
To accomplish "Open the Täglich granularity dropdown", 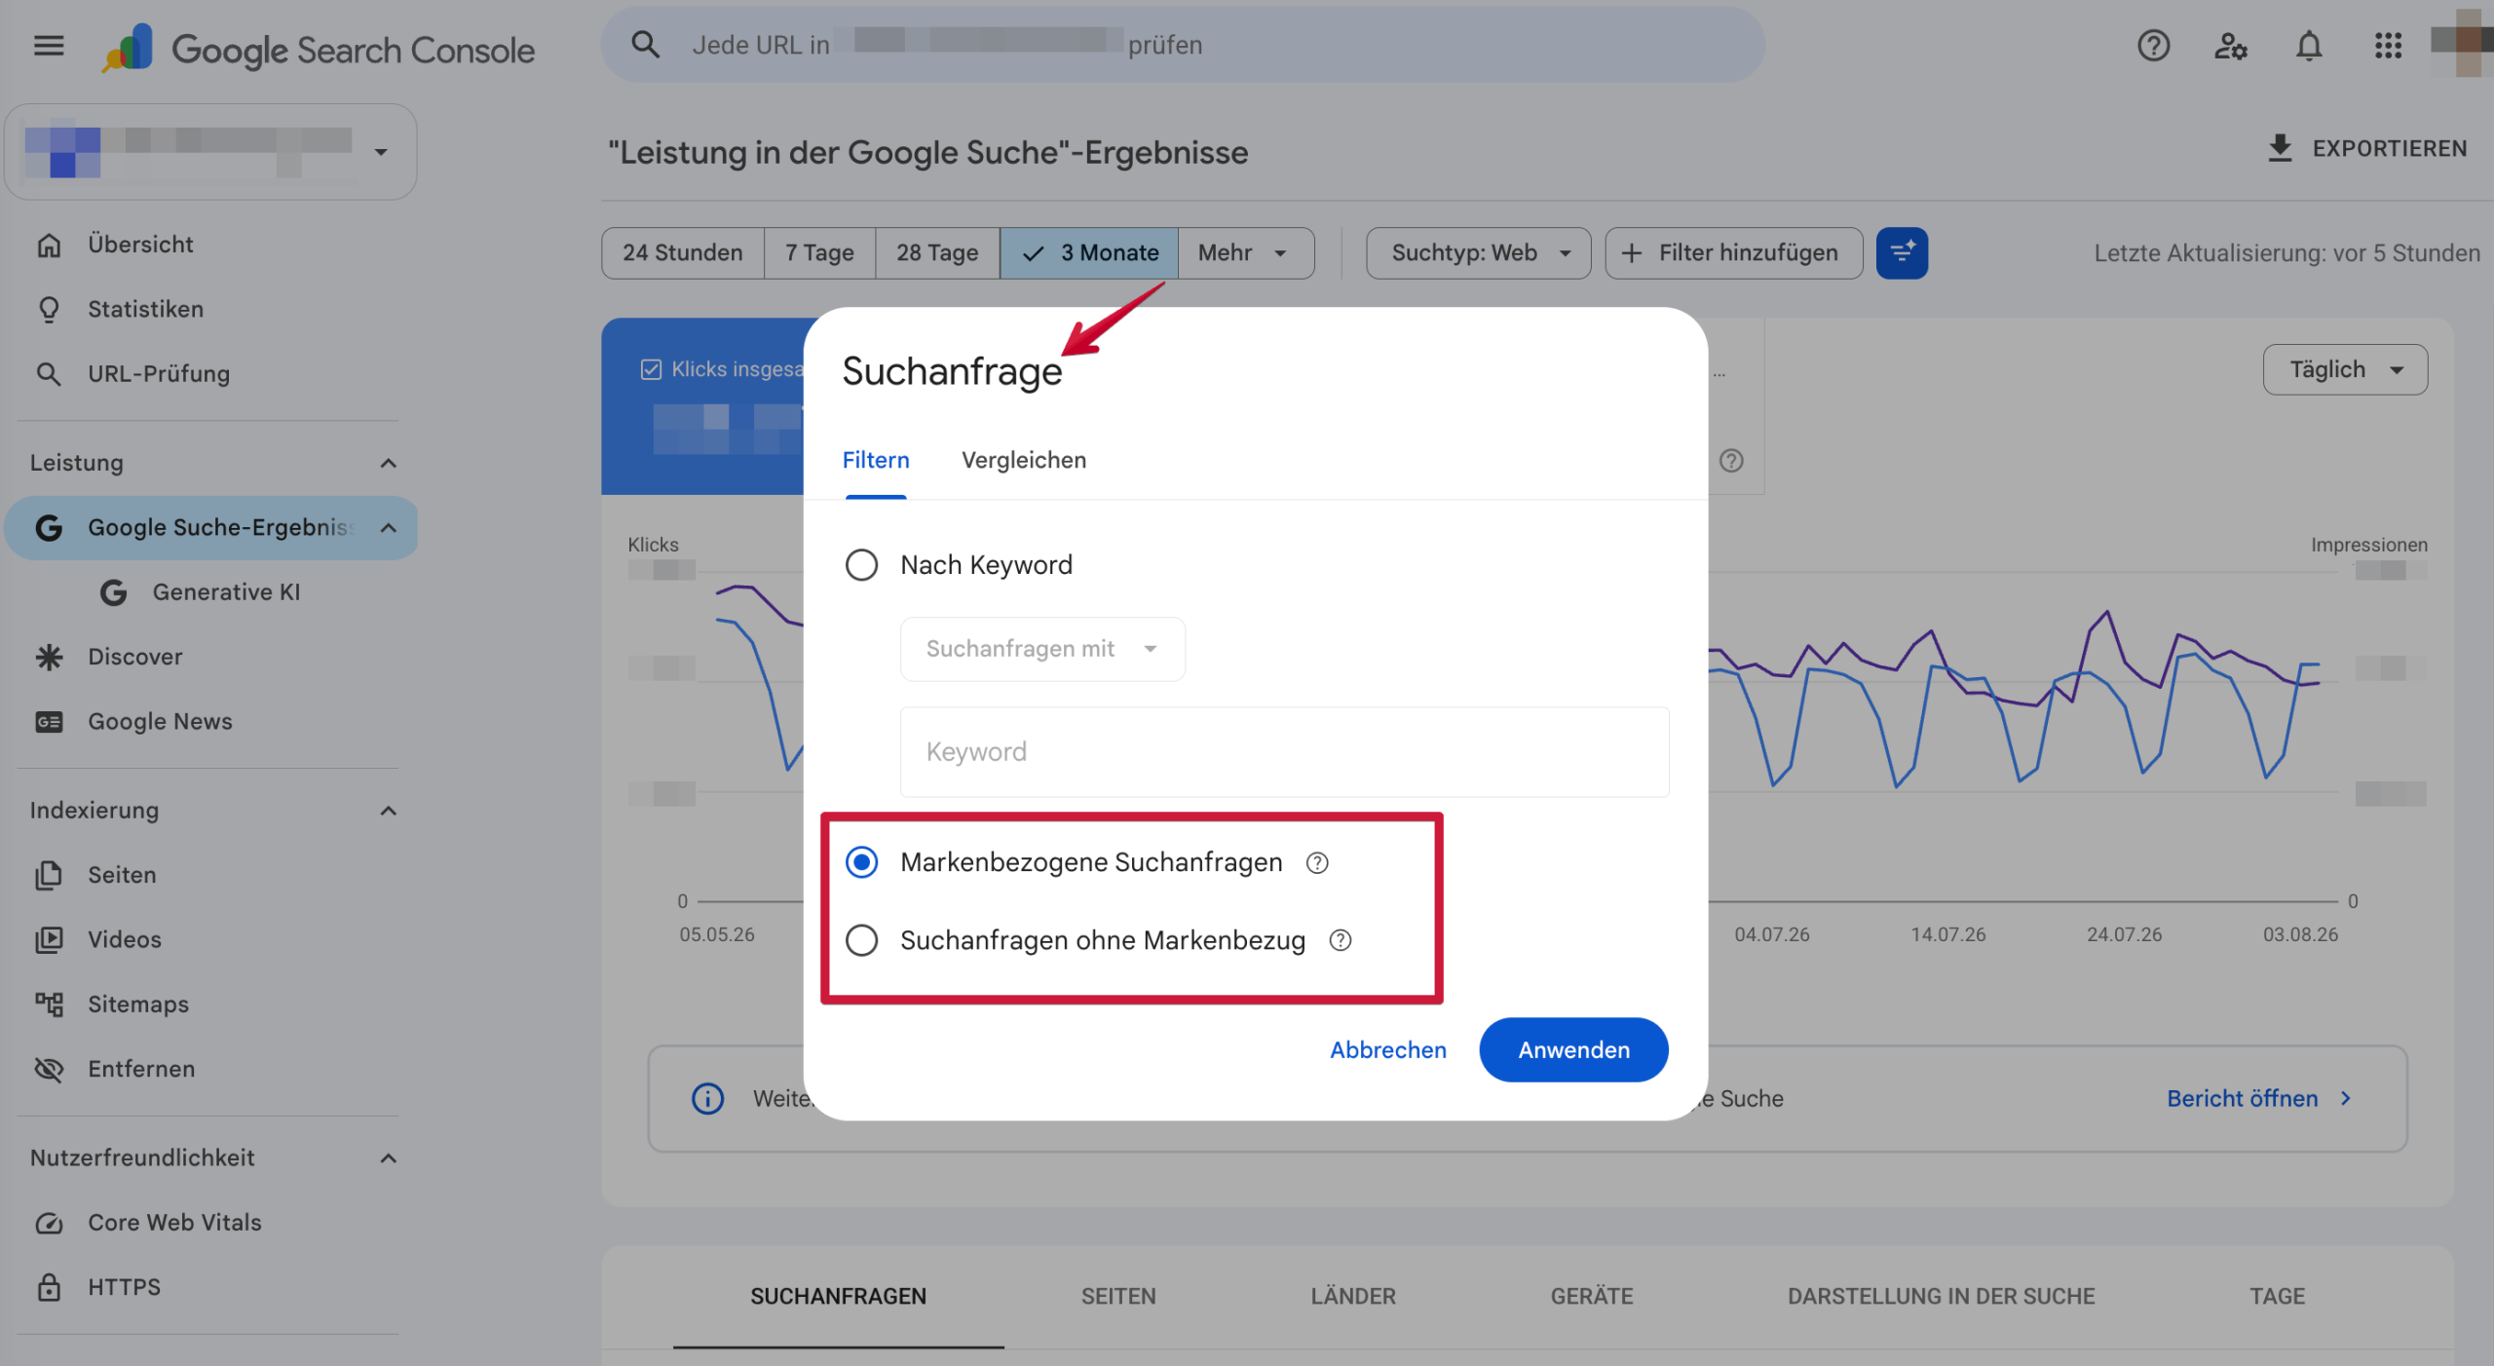I will pyautogui.click(x=2345, y=369).
